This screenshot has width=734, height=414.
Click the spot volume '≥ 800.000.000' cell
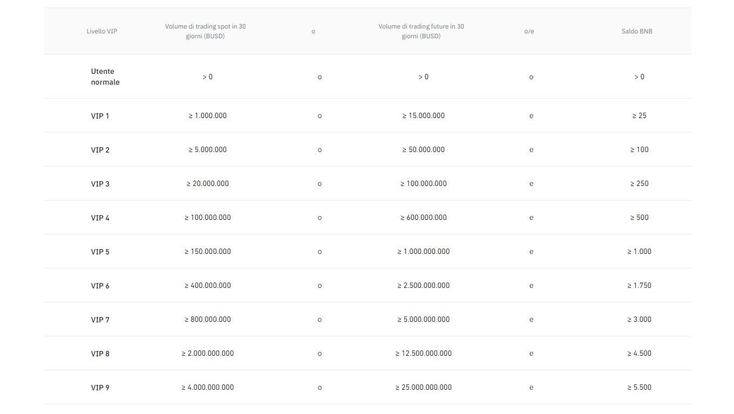(x=208, y=319)
